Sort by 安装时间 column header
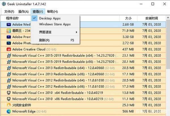 (152, 18)
